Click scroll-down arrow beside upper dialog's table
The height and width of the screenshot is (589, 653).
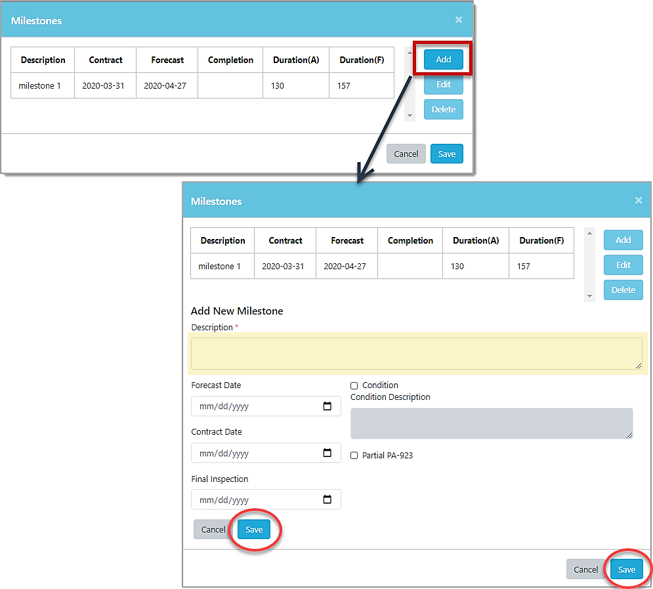click(410, 116)
